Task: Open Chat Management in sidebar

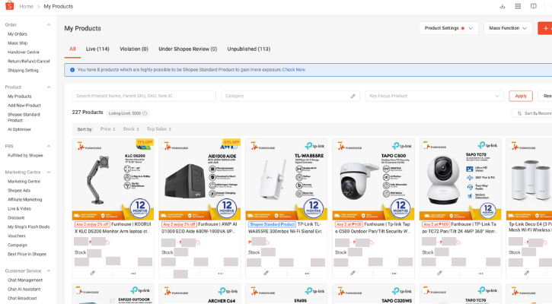Action: [x=25, y=280]
